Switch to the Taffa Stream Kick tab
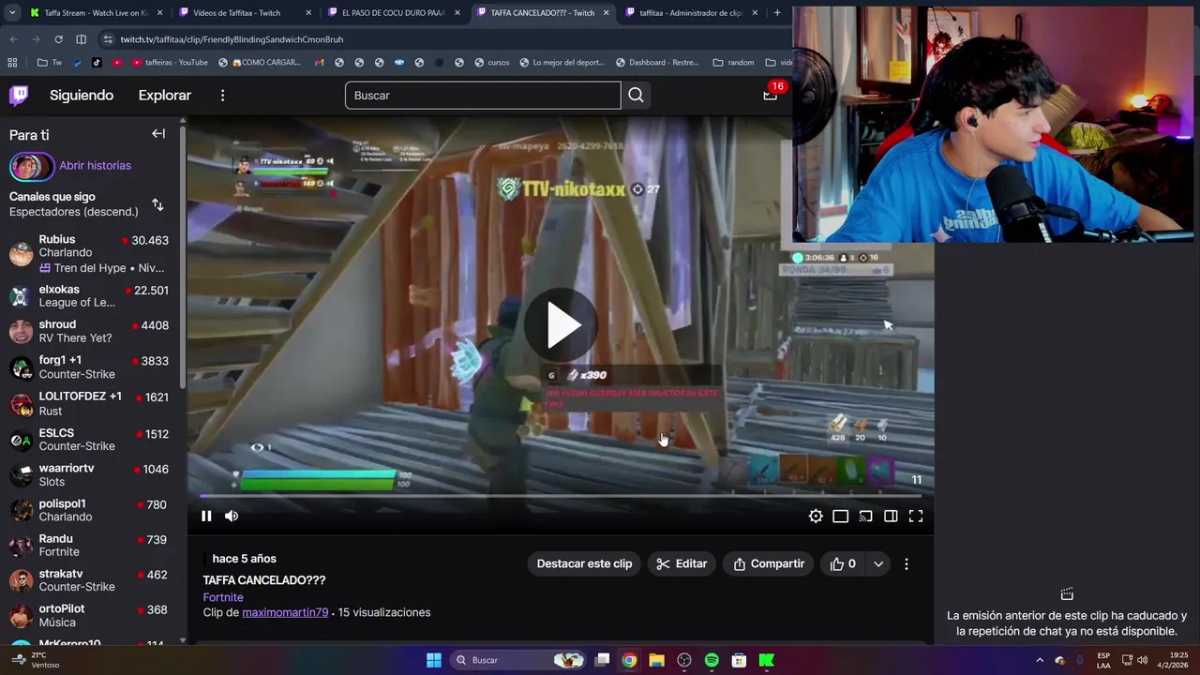This screenshot has height=675, width=1200. pos(94,13)
